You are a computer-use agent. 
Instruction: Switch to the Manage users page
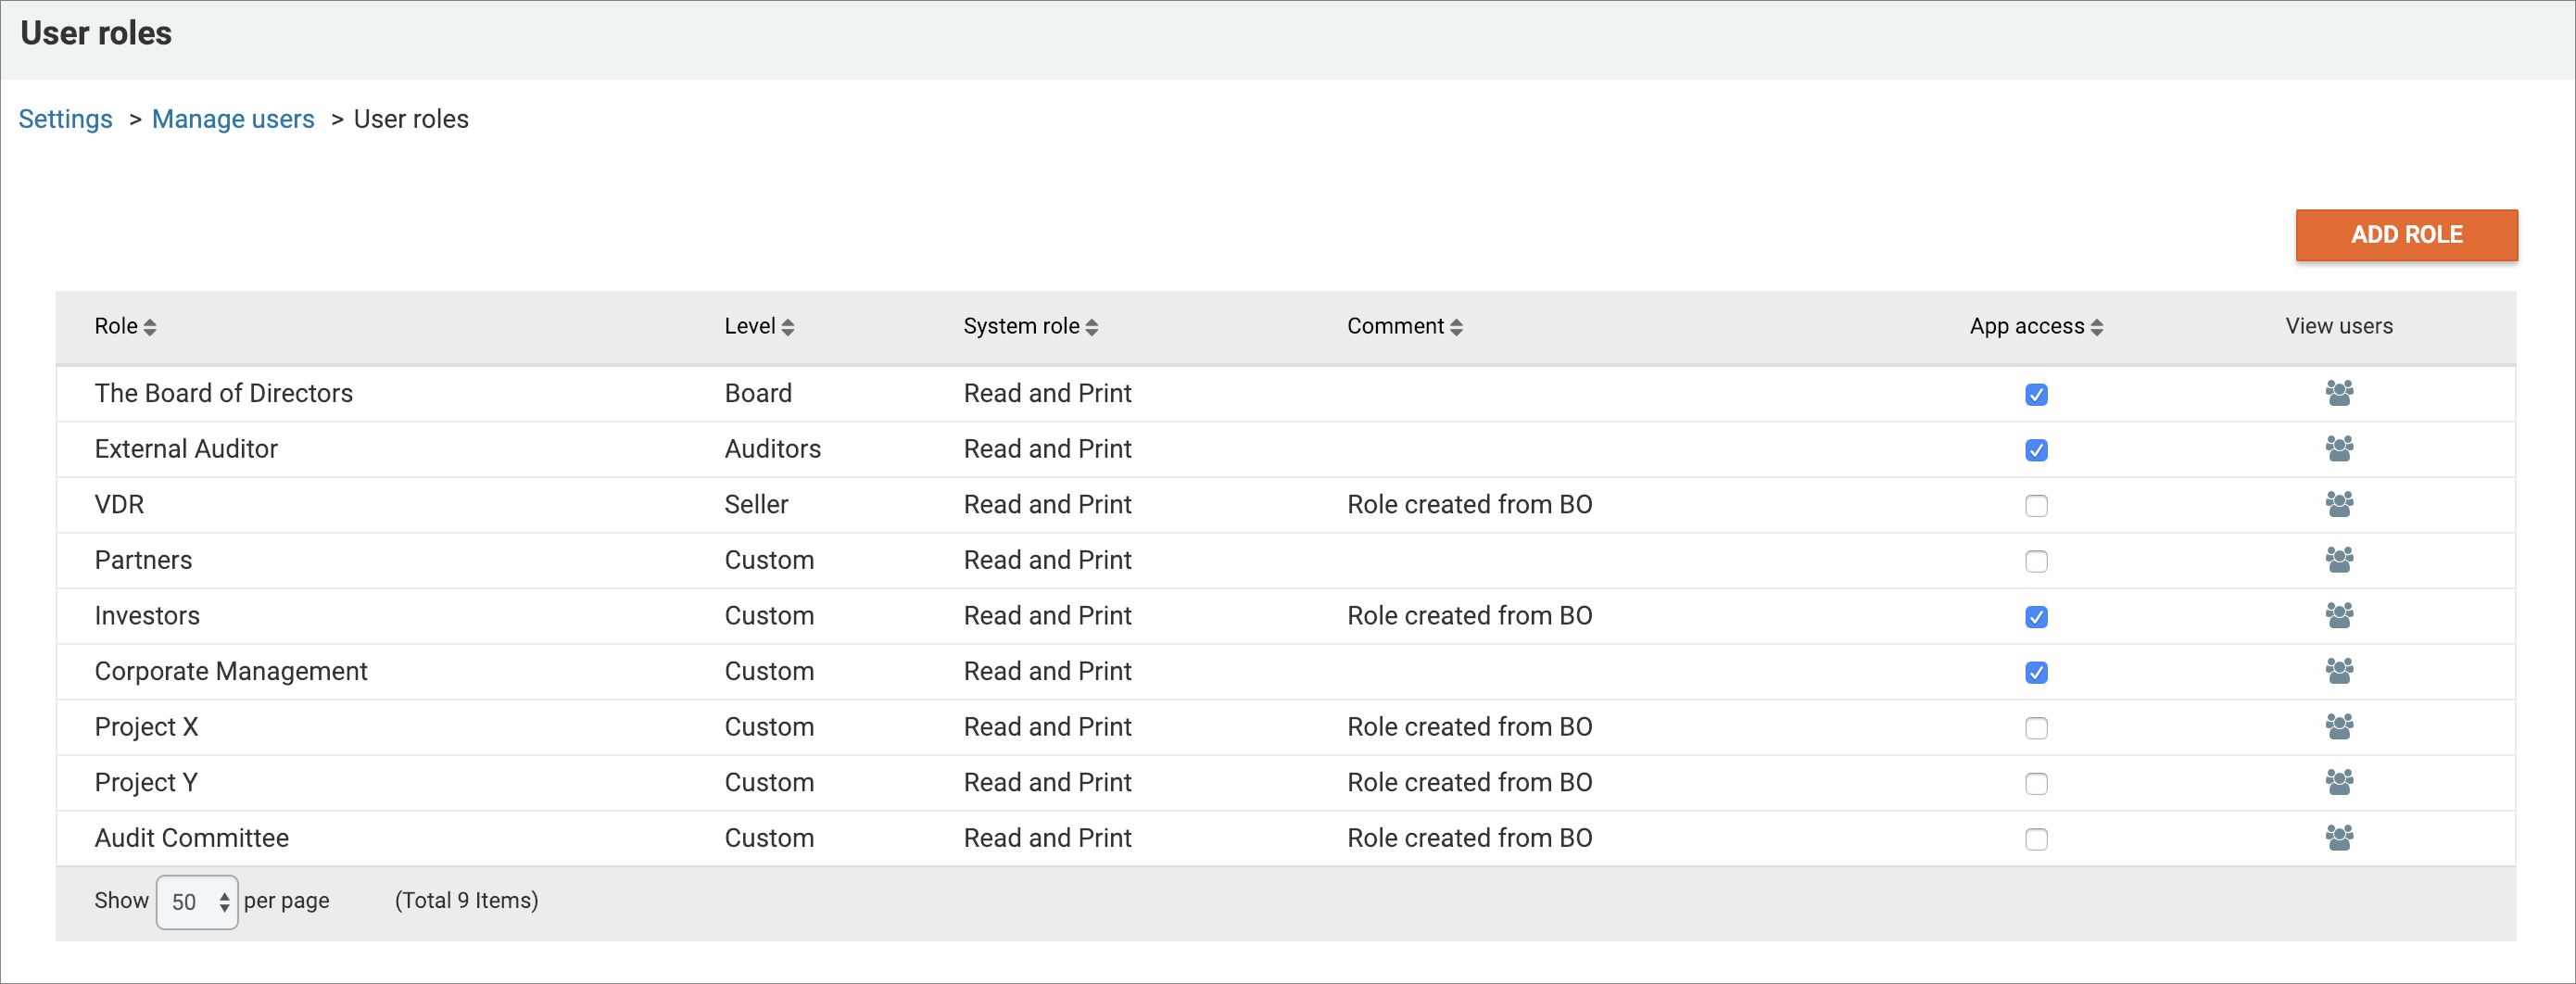tap(233, 119)
